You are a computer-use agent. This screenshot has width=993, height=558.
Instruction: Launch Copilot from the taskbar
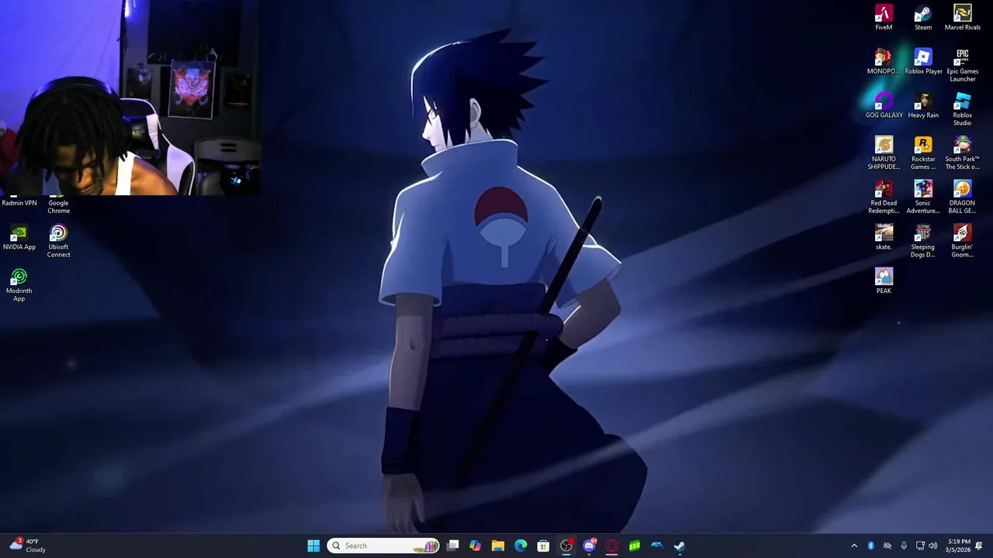click(x=476, y=546)
